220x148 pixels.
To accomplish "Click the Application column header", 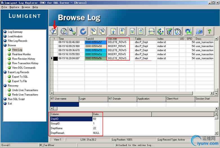I will pos(152,99).
